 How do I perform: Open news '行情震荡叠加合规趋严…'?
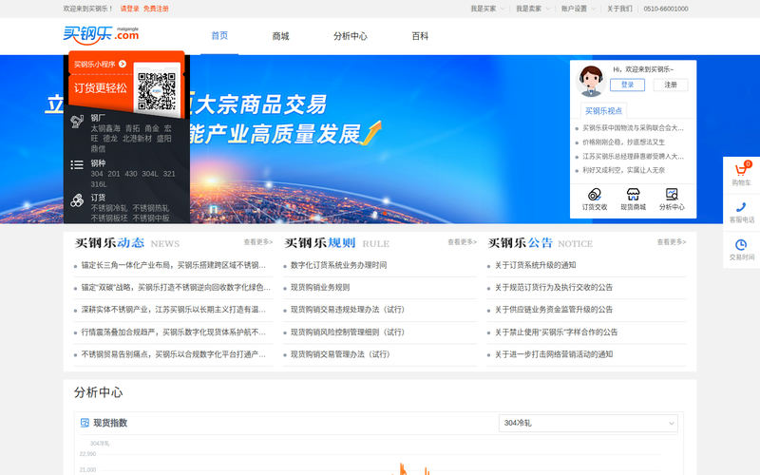(174, 332)
